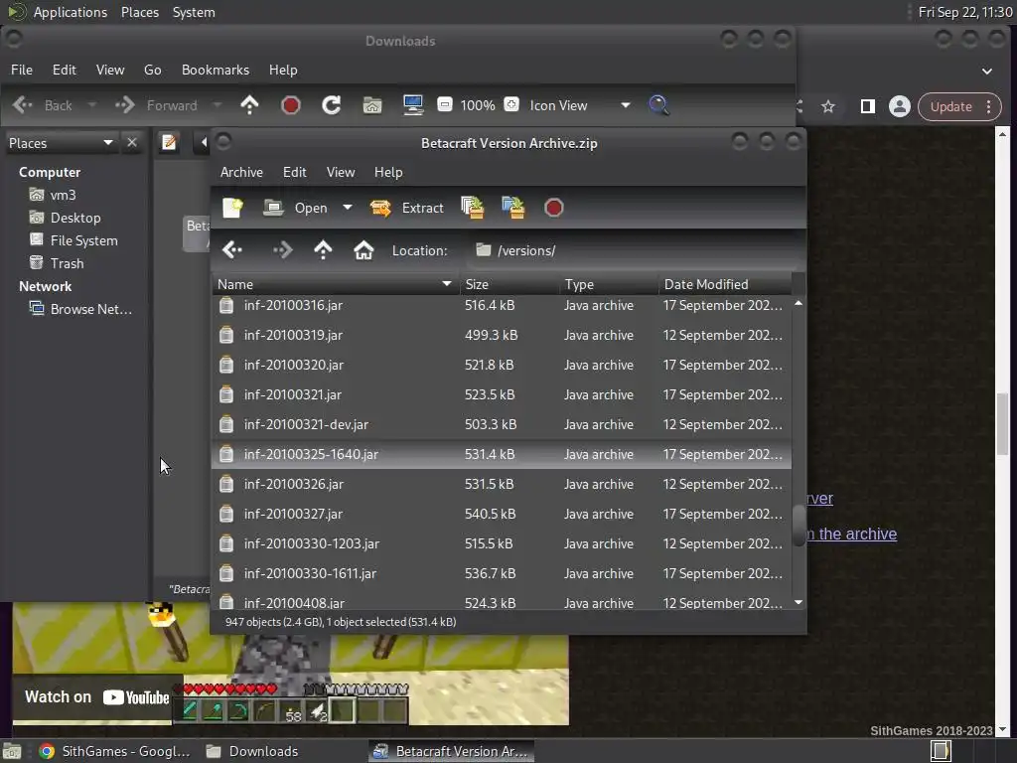The width and height of the screenshot is (1017, 763).
Task: Add files to archive icon
Action: pyautogui.click(x=472, y=208)
